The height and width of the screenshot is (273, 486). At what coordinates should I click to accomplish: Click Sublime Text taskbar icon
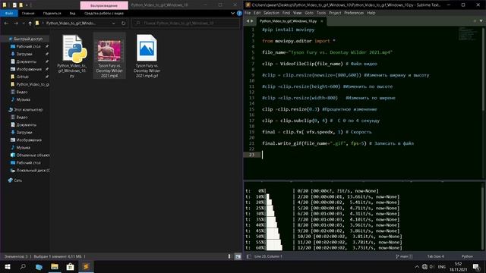pos(86,267)
